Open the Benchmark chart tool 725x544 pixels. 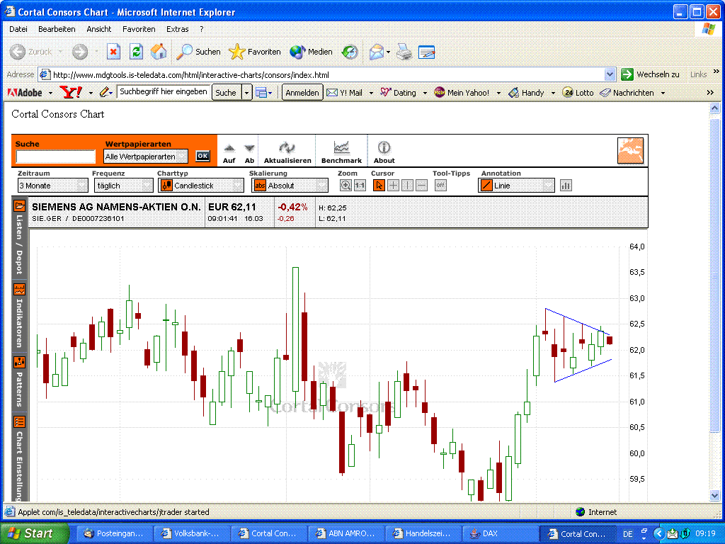341,148
